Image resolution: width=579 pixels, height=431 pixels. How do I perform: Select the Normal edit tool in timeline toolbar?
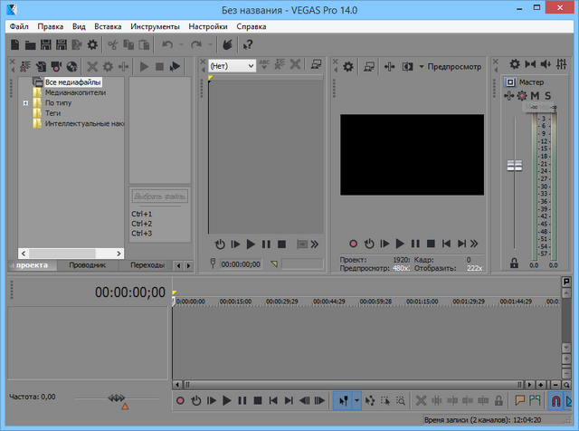pos(343,400)
